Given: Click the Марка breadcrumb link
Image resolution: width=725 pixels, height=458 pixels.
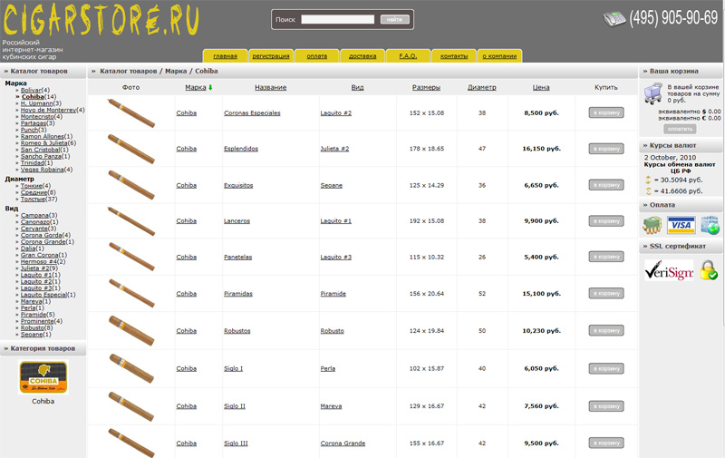Looking at the screenshot, I should pyautogui.click(x=176, y=71).
